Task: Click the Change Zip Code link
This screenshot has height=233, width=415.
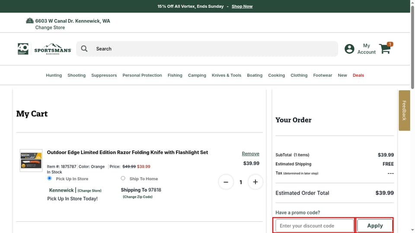Action: (137, 197)
